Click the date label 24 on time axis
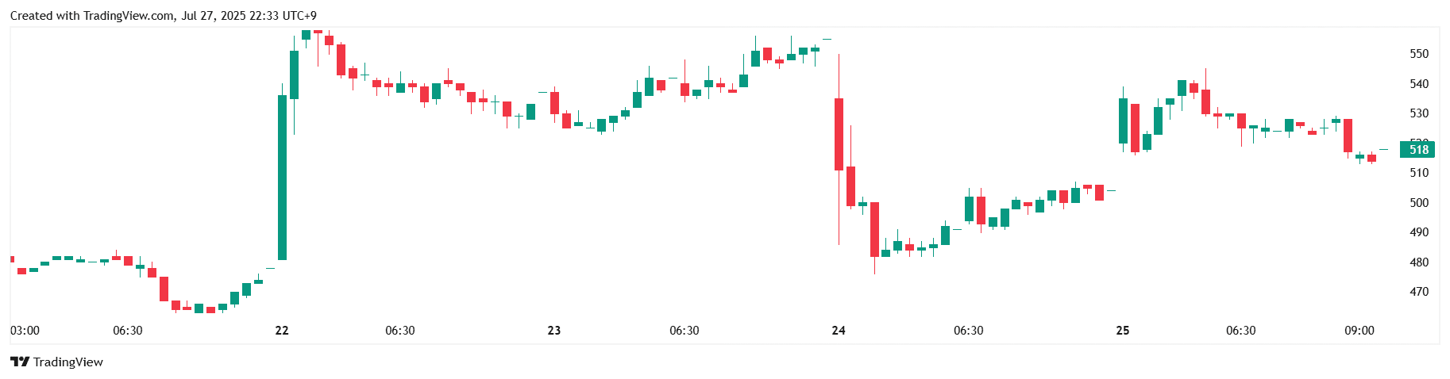 (839, 331)
